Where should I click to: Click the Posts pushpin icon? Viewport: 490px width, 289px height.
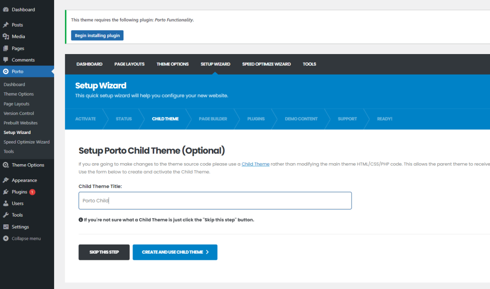[x=6, y=25]
